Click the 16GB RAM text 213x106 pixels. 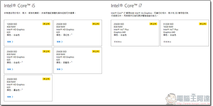168,27
